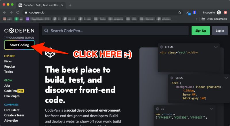
Task: Click the search magnifier icon
Action: click(46, 31)
